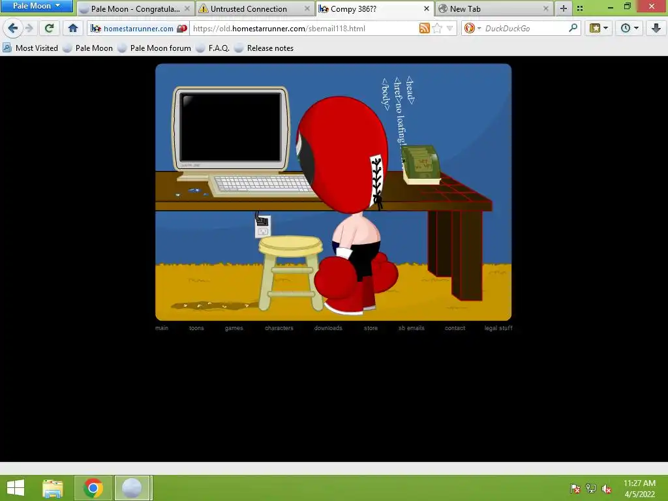Close the New Tab tab
This screenshot has height=501, width=668.
pos(546,8)
